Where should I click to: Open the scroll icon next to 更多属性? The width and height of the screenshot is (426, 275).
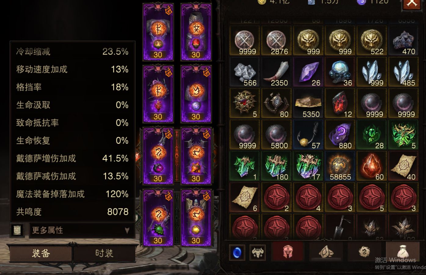18,230
